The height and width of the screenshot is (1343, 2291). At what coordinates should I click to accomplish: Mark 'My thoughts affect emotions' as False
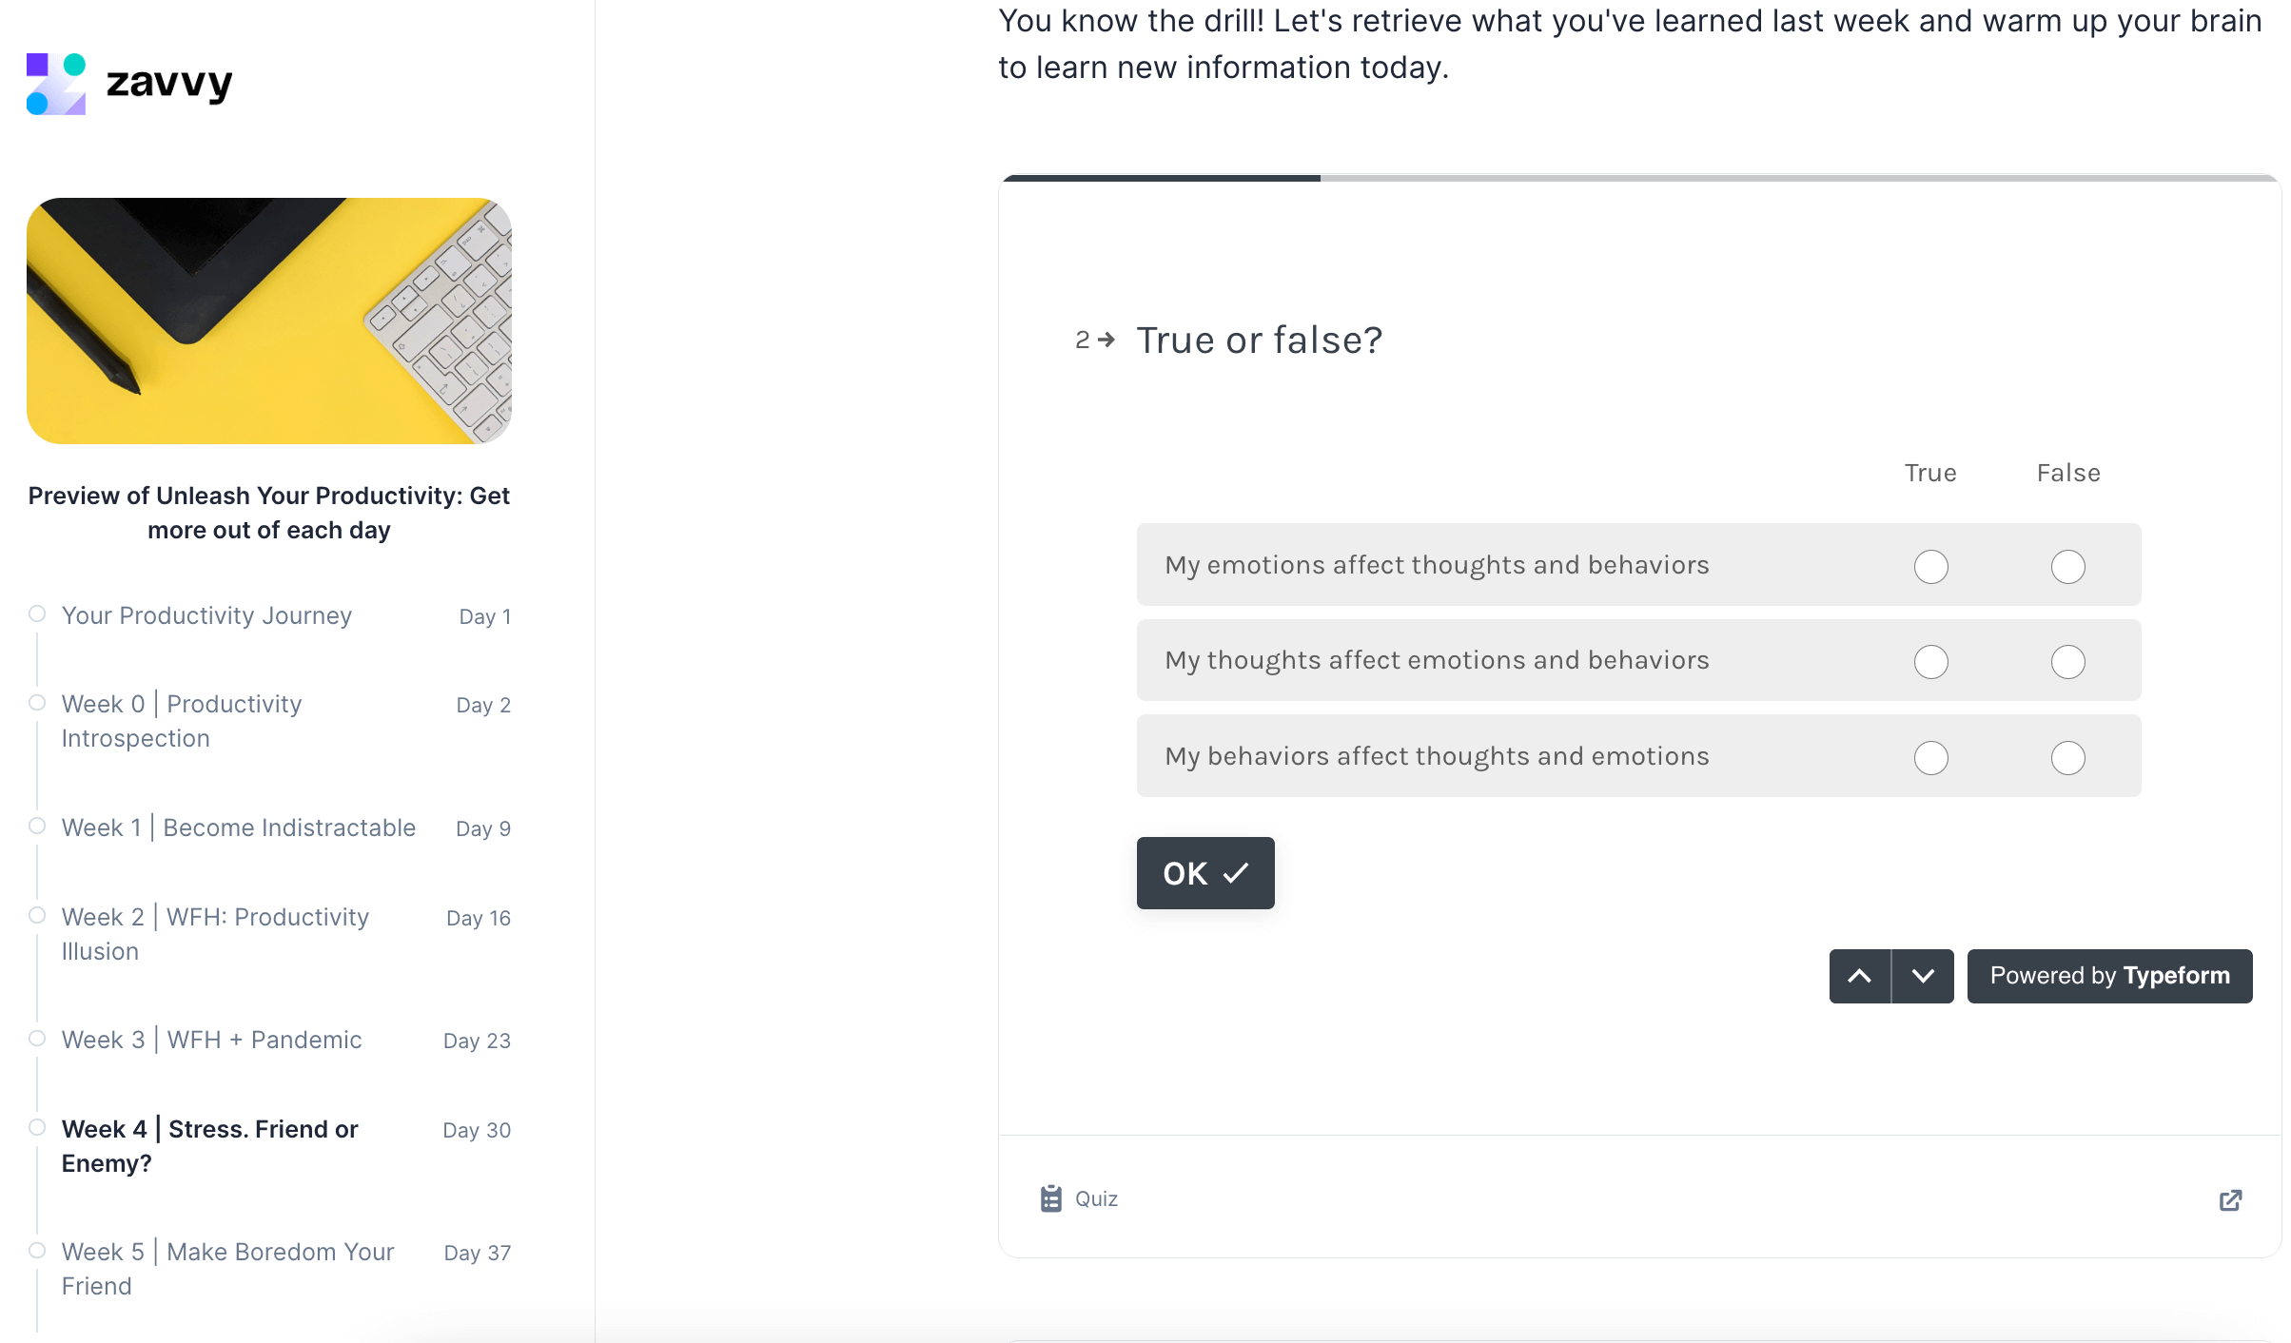pyautogui.click(x=2067, y=662)
